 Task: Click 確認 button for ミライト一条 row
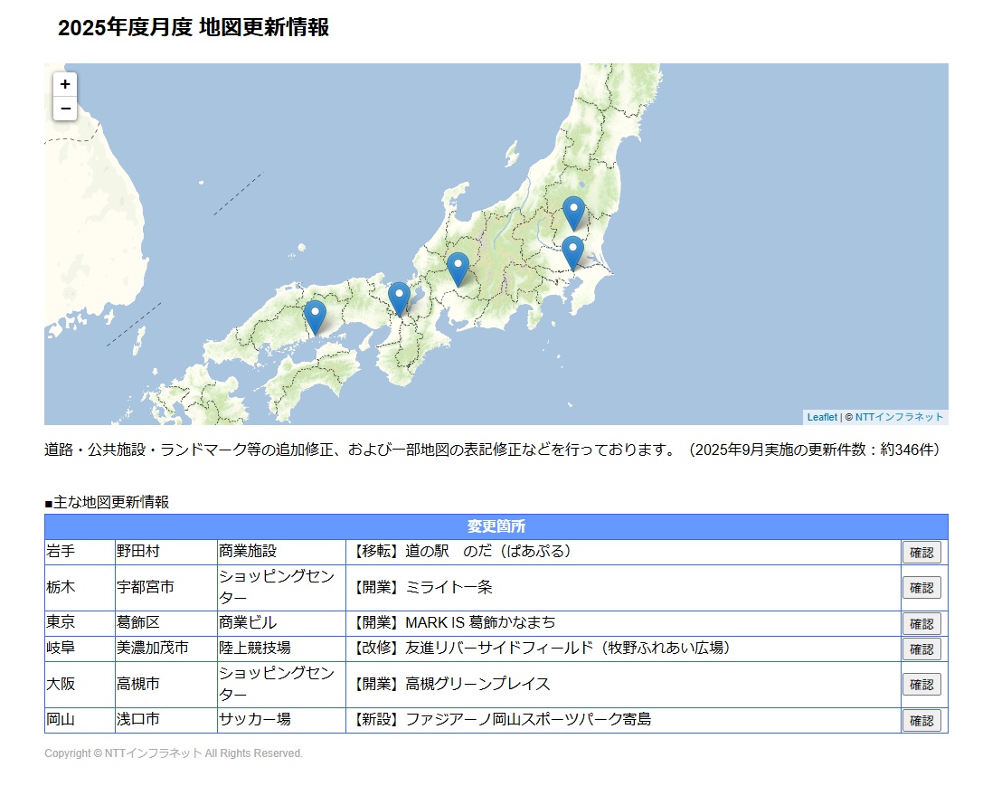click(921, 588)
